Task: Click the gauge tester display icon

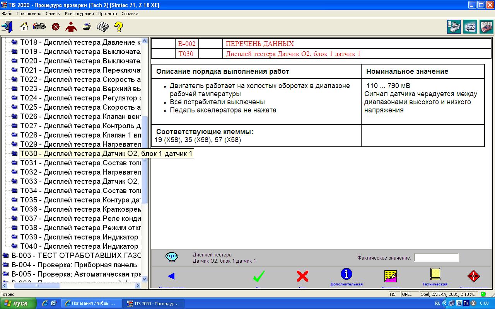Action: coord(172,257)
